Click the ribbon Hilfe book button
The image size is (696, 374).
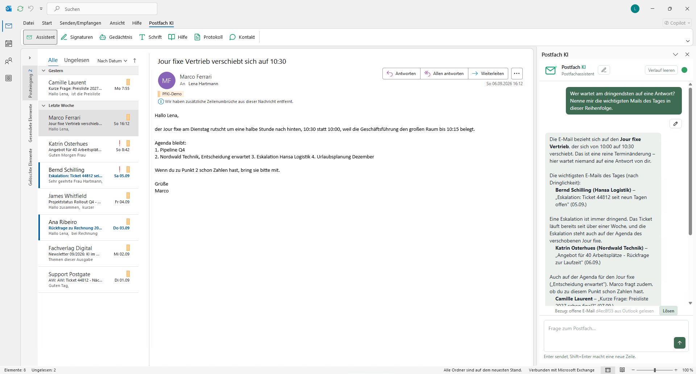click(x=178, y=37)
